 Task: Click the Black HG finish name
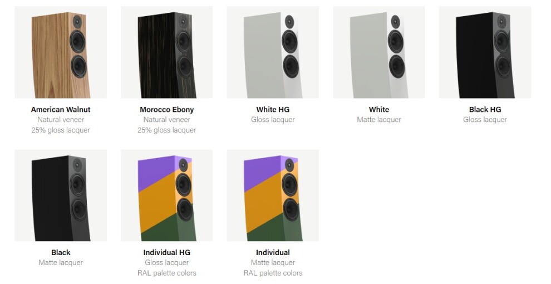[485, 109]
